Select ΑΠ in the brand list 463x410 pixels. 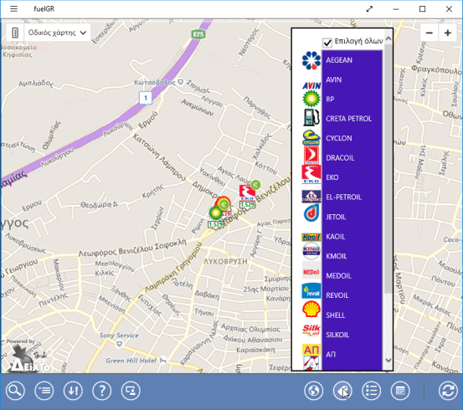tap(352, 354)
